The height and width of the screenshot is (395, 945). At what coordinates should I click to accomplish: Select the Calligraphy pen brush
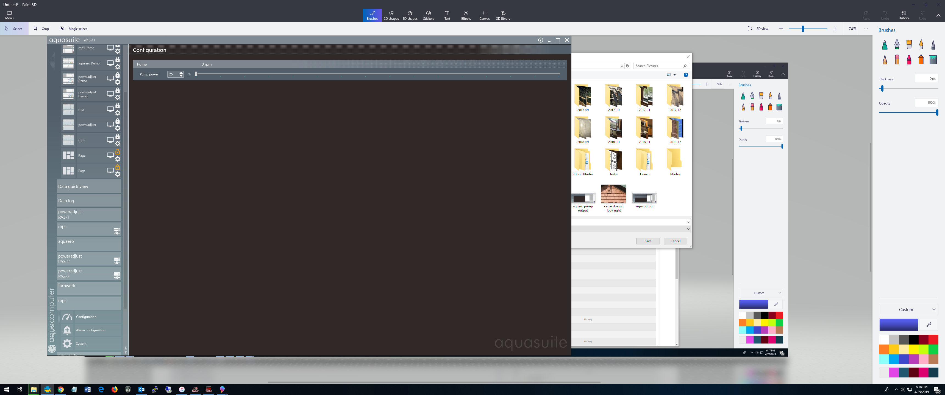897,45
